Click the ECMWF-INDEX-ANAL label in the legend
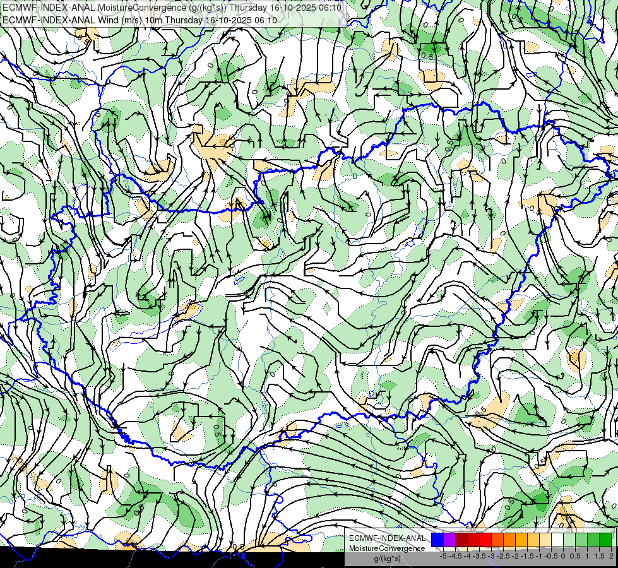This screenshot has height=568, width=618. 388,538
